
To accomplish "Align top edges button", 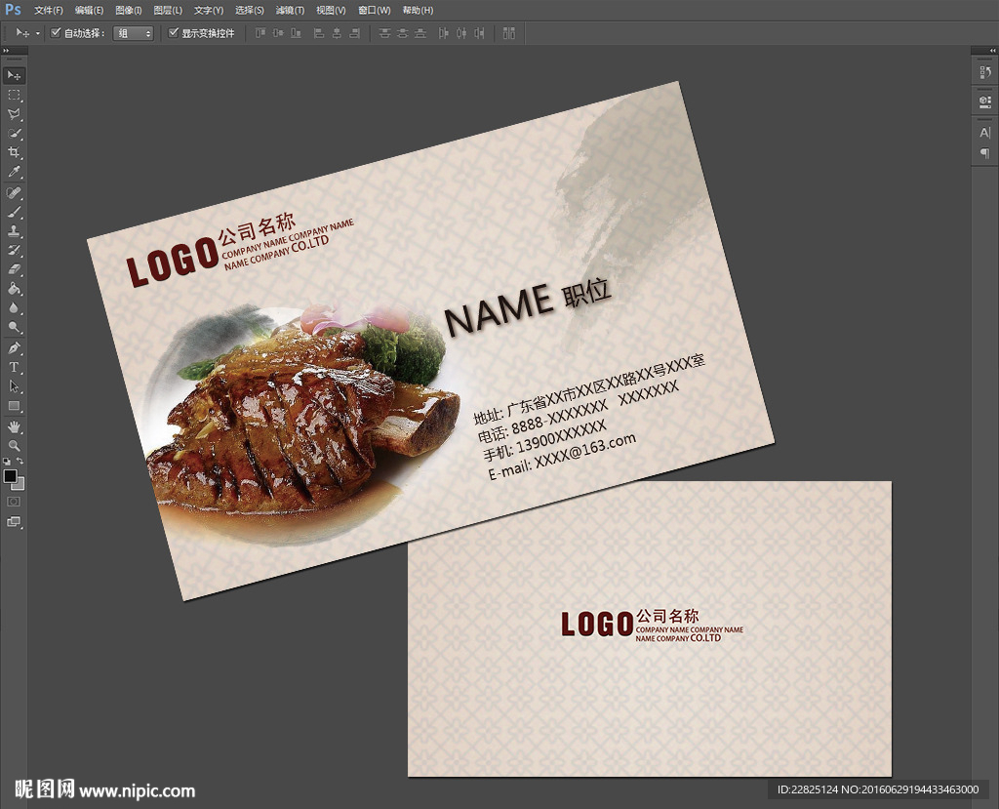I will 260,33.
